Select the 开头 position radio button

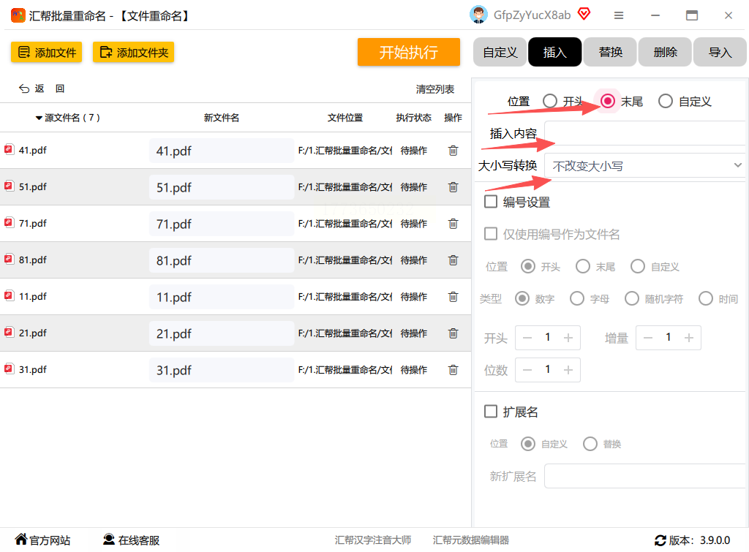(550, 101)
